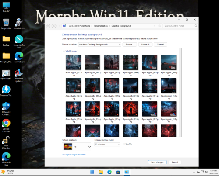Refresh the Control Panel address bar
219x176 pixels.
(x=159, y=26)
